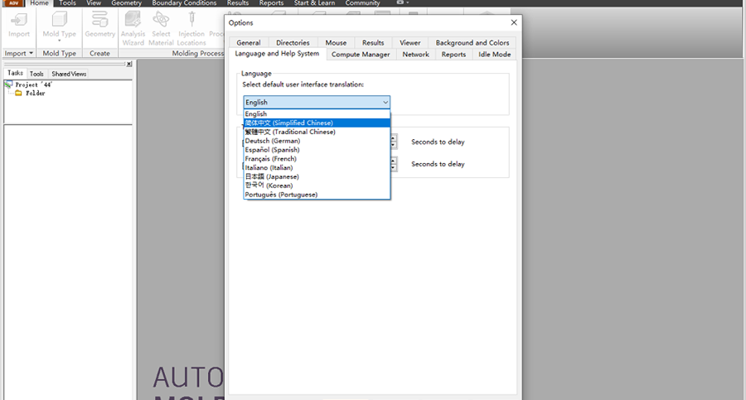Open Background and Colors tab

(x=472, y=42)
